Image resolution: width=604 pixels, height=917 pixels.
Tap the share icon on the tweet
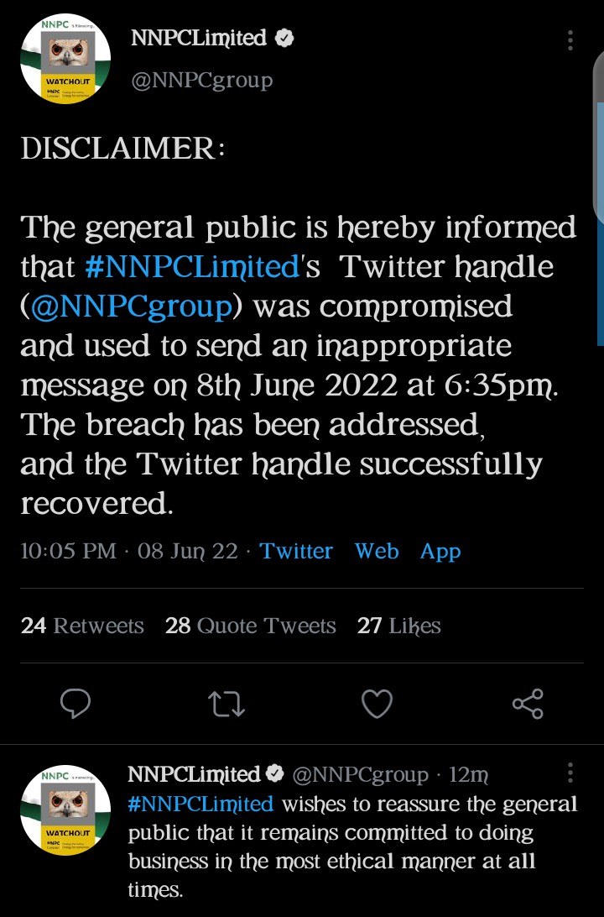pyautogui.click(x=528, y=703)
